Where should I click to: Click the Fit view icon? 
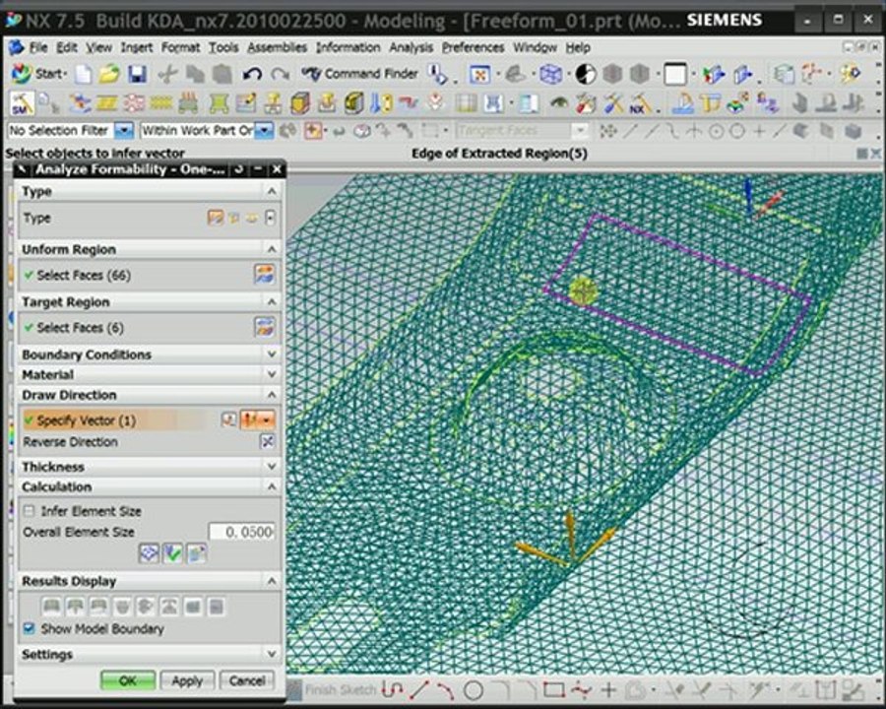point(479,74)
